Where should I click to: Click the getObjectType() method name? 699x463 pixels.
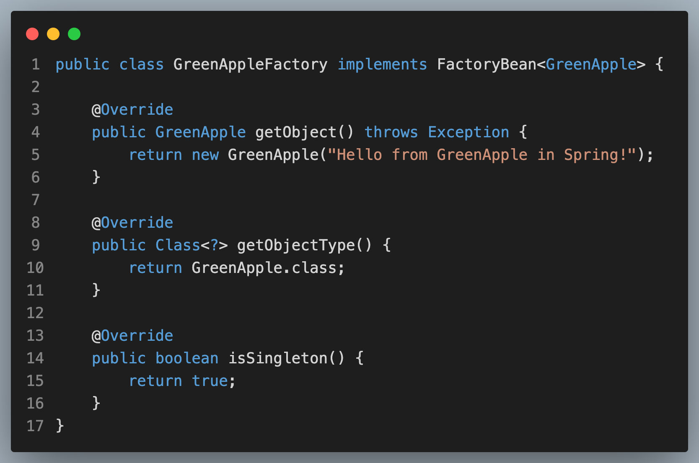305,245
